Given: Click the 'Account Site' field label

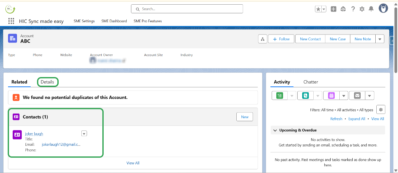Looking at the screenshot, I should click(x=153, y=55).
